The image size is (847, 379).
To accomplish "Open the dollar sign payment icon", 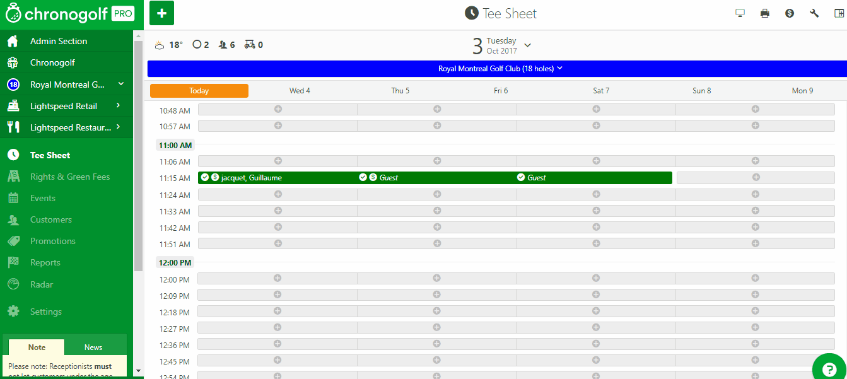I will [789, 13].
